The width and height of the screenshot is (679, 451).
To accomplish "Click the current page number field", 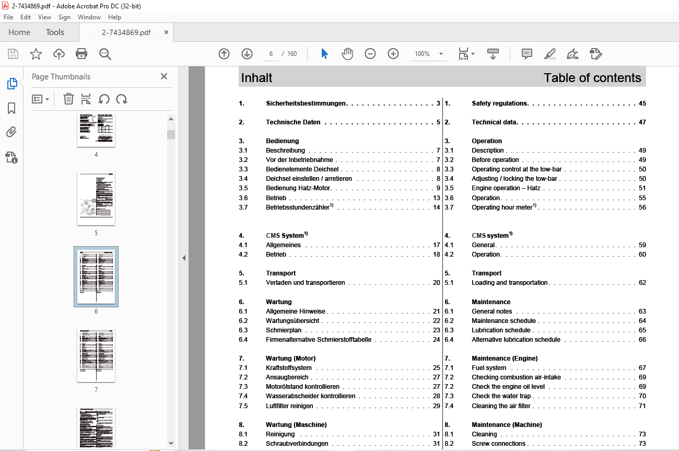I will click(271, 54).
